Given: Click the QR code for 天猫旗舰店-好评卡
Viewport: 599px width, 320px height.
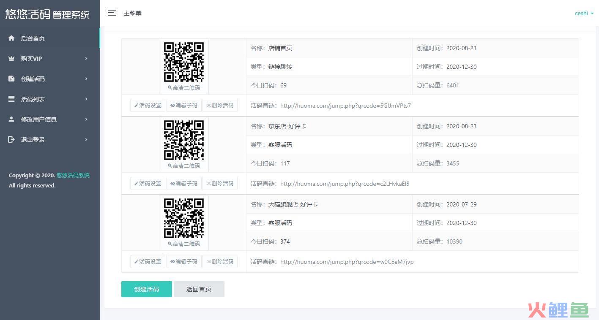Looking at the screenshot, I should pyautogui.click(x=184, y=218).
